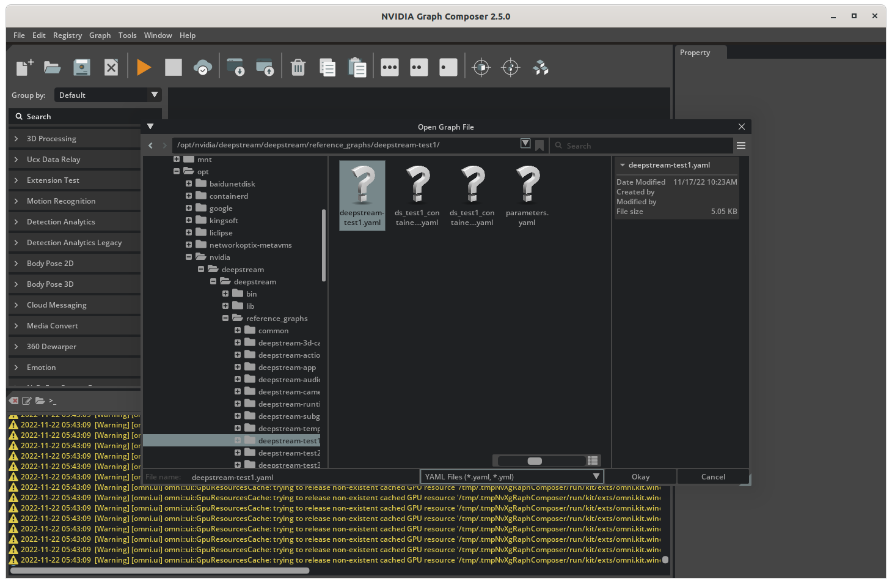The height and width of the screenshot is (584, 892).
Task: Expand the baidunetdisk folder node
Action: [x=189, y=183]
